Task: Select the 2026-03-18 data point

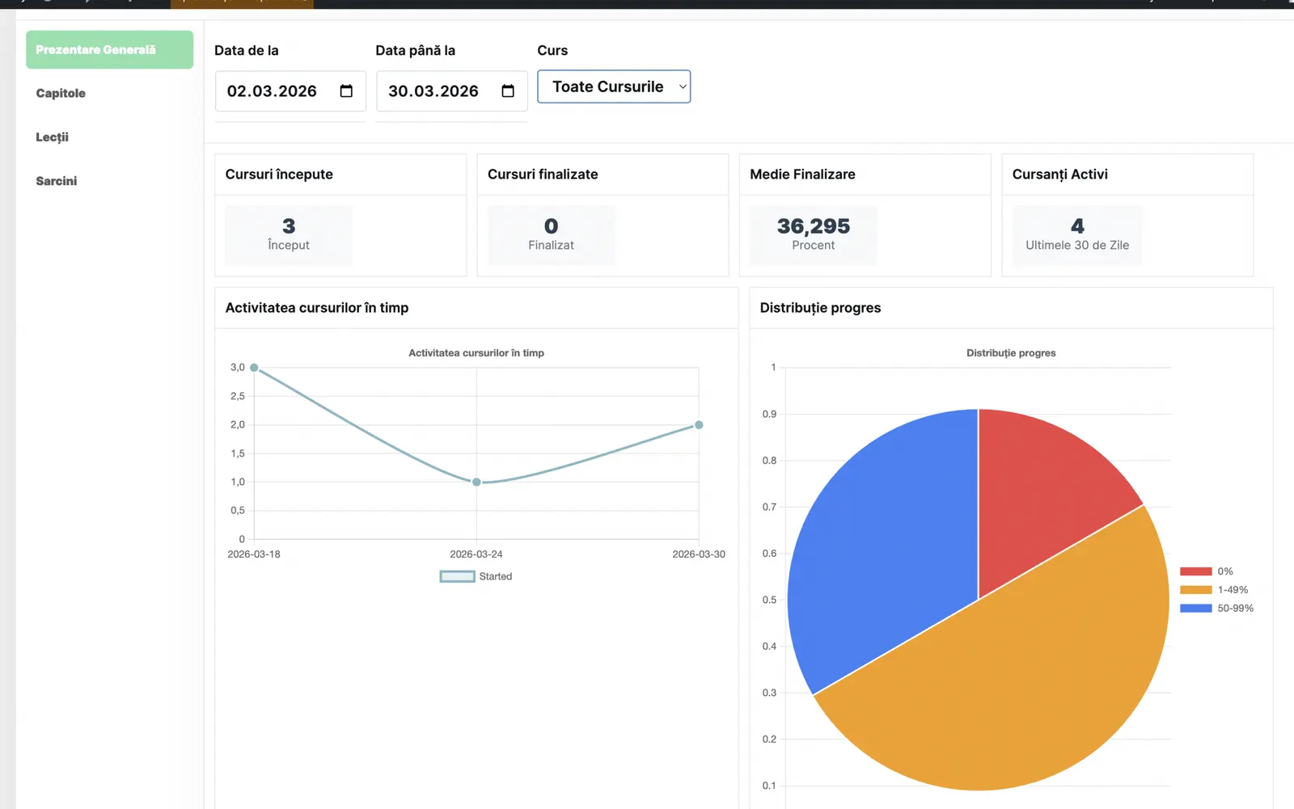Action: tap(254, 368)
